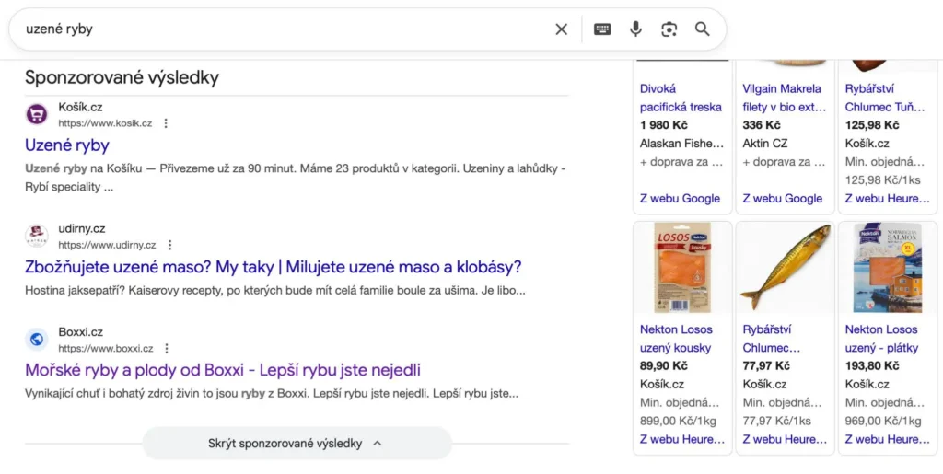This screenshot has height=474, width=943.
Task: Open the three-dot menu next to kosik.cz URL
Action: point(166,123)
